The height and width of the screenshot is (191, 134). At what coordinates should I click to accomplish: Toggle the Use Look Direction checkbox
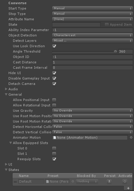(54, 46)
